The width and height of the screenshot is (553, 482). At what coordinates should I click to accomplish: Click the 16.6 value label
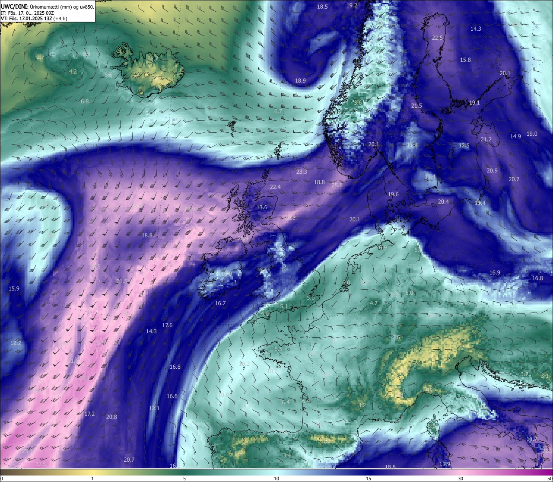pyautogui.click(x=172, y=396)
